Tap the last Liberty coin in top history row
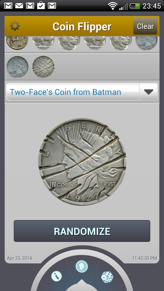Viewport: 164px width, 291px height. (147, 43)
